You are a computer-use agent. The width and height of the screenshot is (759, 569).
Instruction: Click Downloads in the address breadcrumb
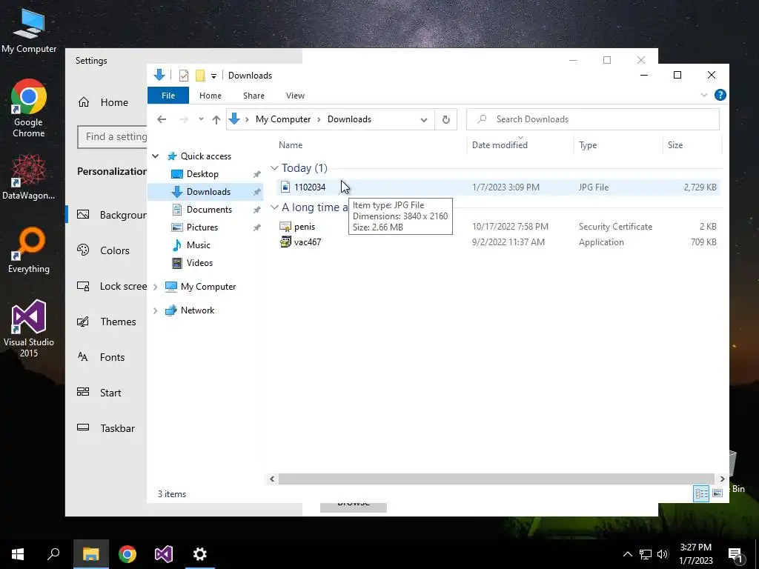click(349, 119)
